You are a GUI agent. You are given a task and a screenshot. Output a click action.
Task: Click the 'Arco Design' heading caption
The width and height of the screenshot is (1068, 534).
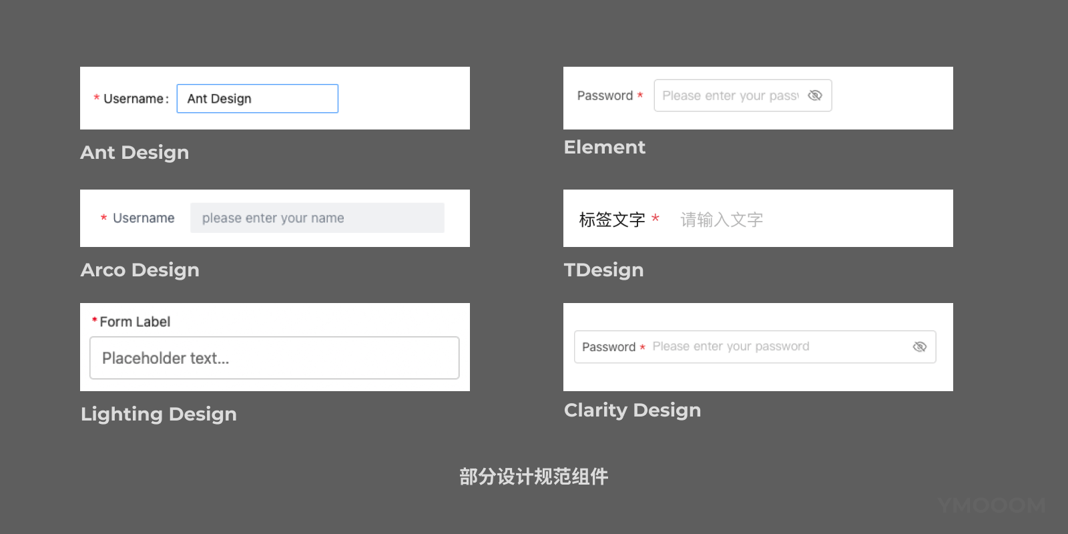tap(140, 270)
